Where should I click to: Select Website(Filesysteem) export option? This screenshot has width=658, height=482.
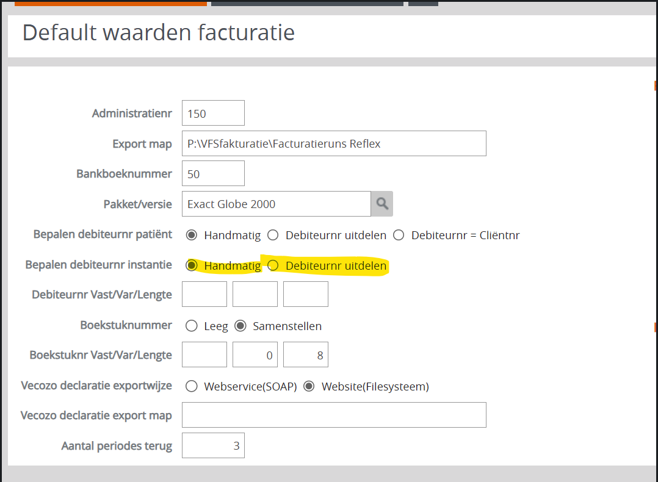tap(309, 386)
